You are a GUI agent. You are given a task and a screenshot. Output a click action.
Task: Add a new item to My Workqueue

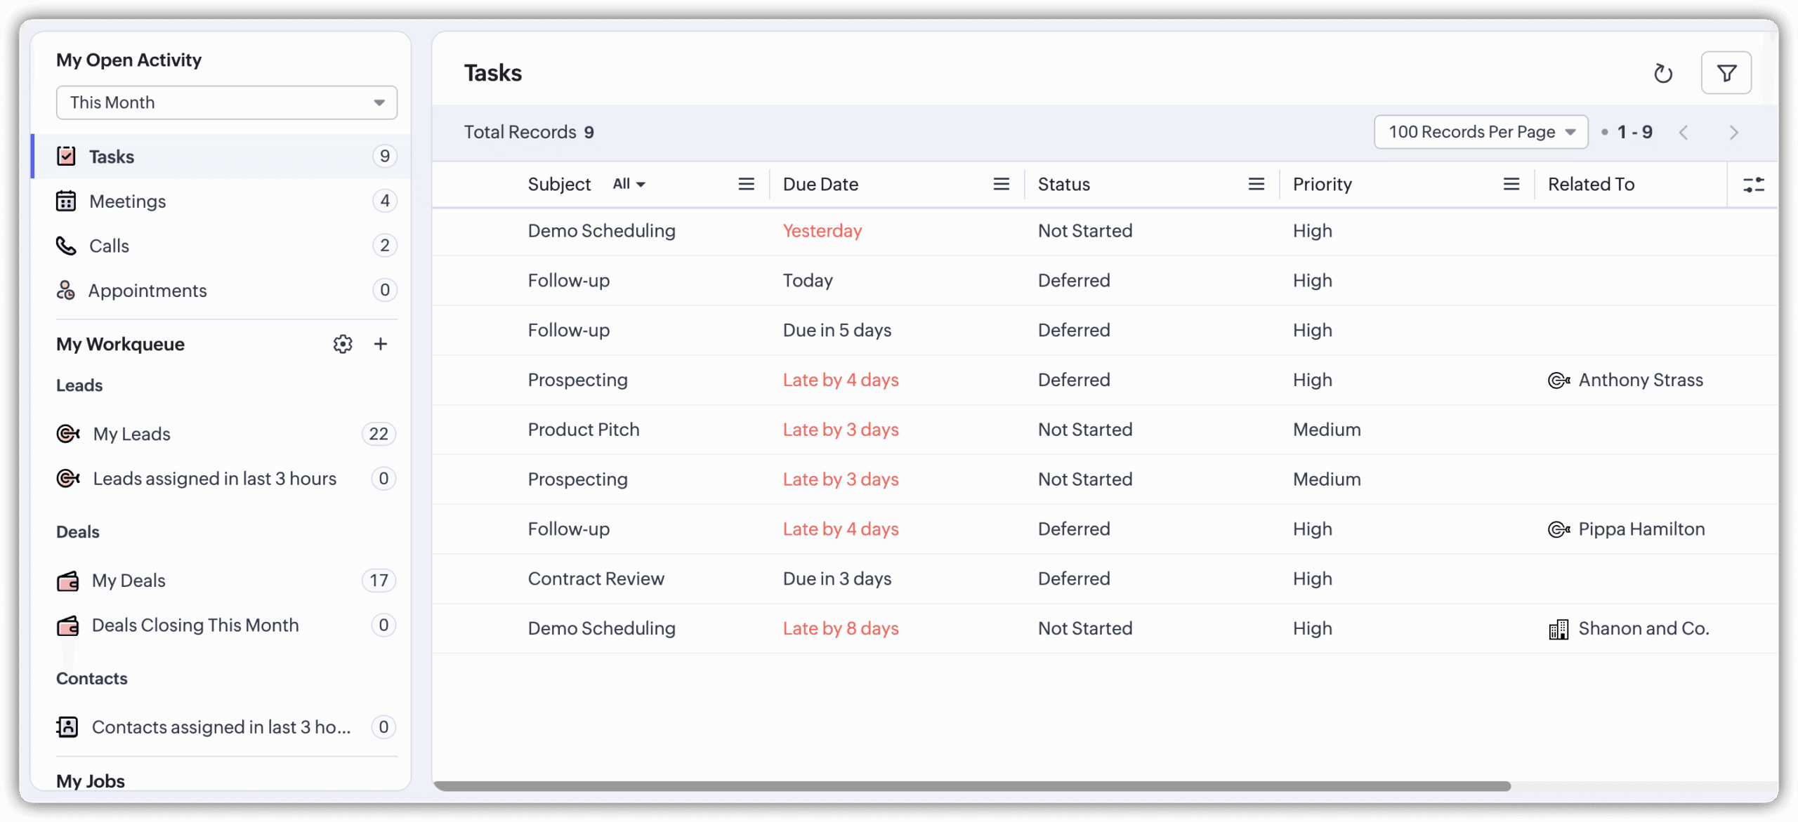pyautogui.click(x=381, y=344)
